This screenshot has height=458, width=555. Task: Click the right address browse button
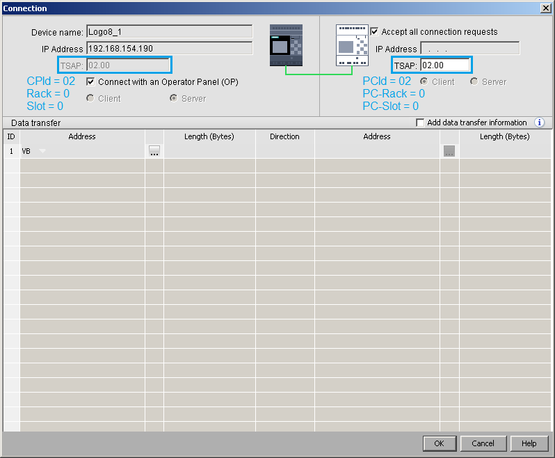coord(449,151)
